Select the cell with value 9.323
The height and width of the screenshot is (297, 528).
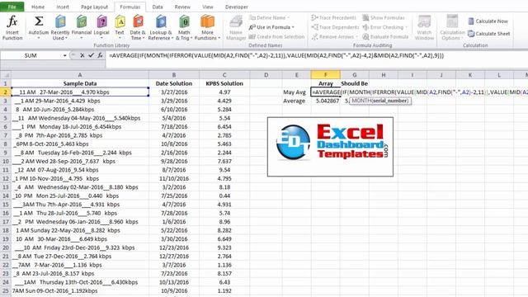click(224, 247)
